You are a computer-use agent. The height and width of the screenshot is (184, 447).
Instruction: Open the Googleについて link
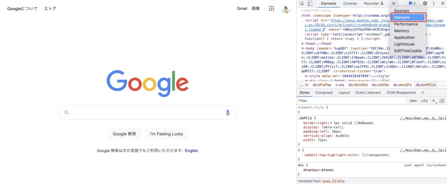[22, 9]
